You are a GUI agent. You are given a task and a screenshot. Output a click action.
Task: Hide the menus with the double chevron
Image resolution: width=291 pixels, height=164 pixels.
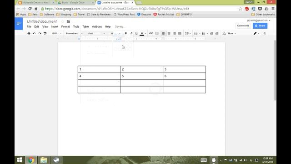(265, 33)
